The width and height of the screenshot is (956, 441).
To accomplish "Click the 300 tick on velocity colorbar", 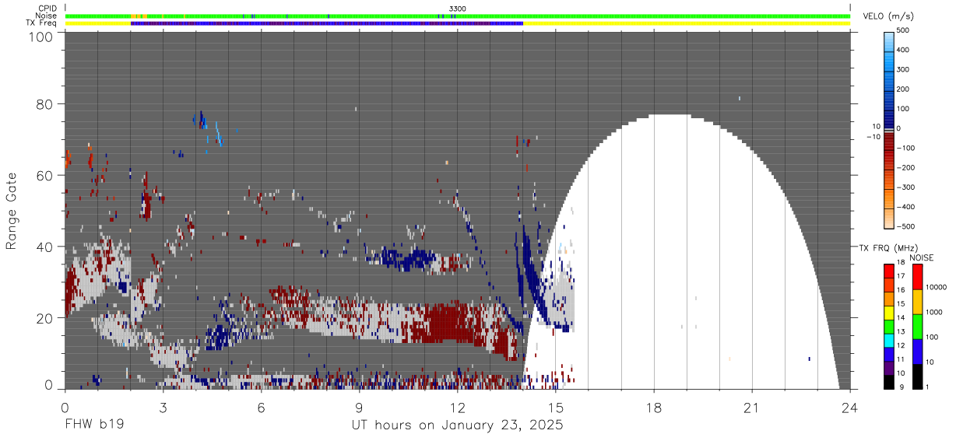I will 904,69.
